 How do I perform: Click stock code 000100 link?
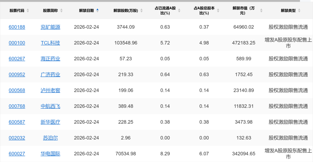[x=17, y=43]
